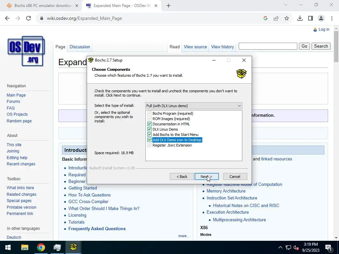Click ROM Images (required) checkbox
Screen dimensions: 339x254
[x=149, y=119]
